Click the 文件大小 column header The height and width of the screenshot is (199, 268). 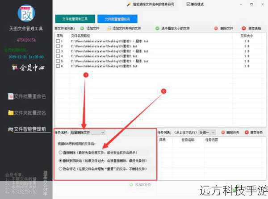tap(247, 36)
